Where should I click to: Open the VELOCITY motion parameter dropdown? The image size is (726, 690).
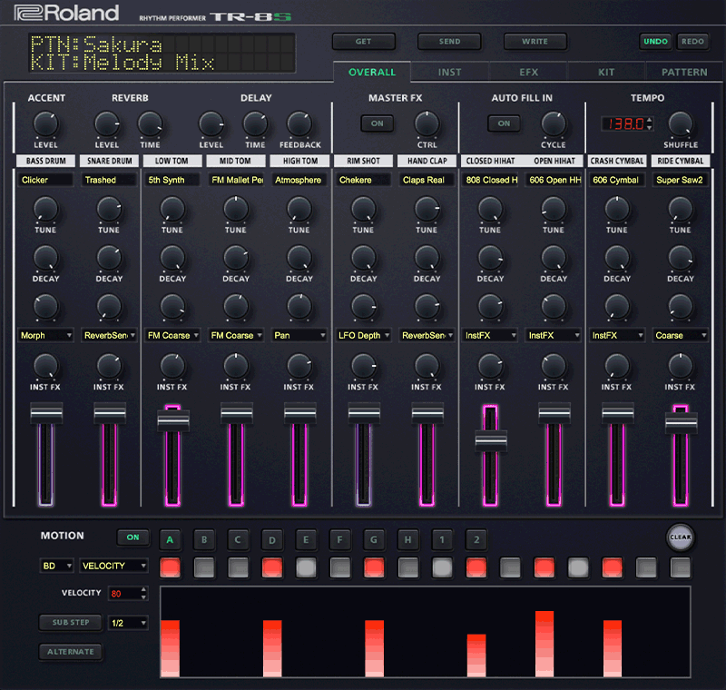[113, 566]
